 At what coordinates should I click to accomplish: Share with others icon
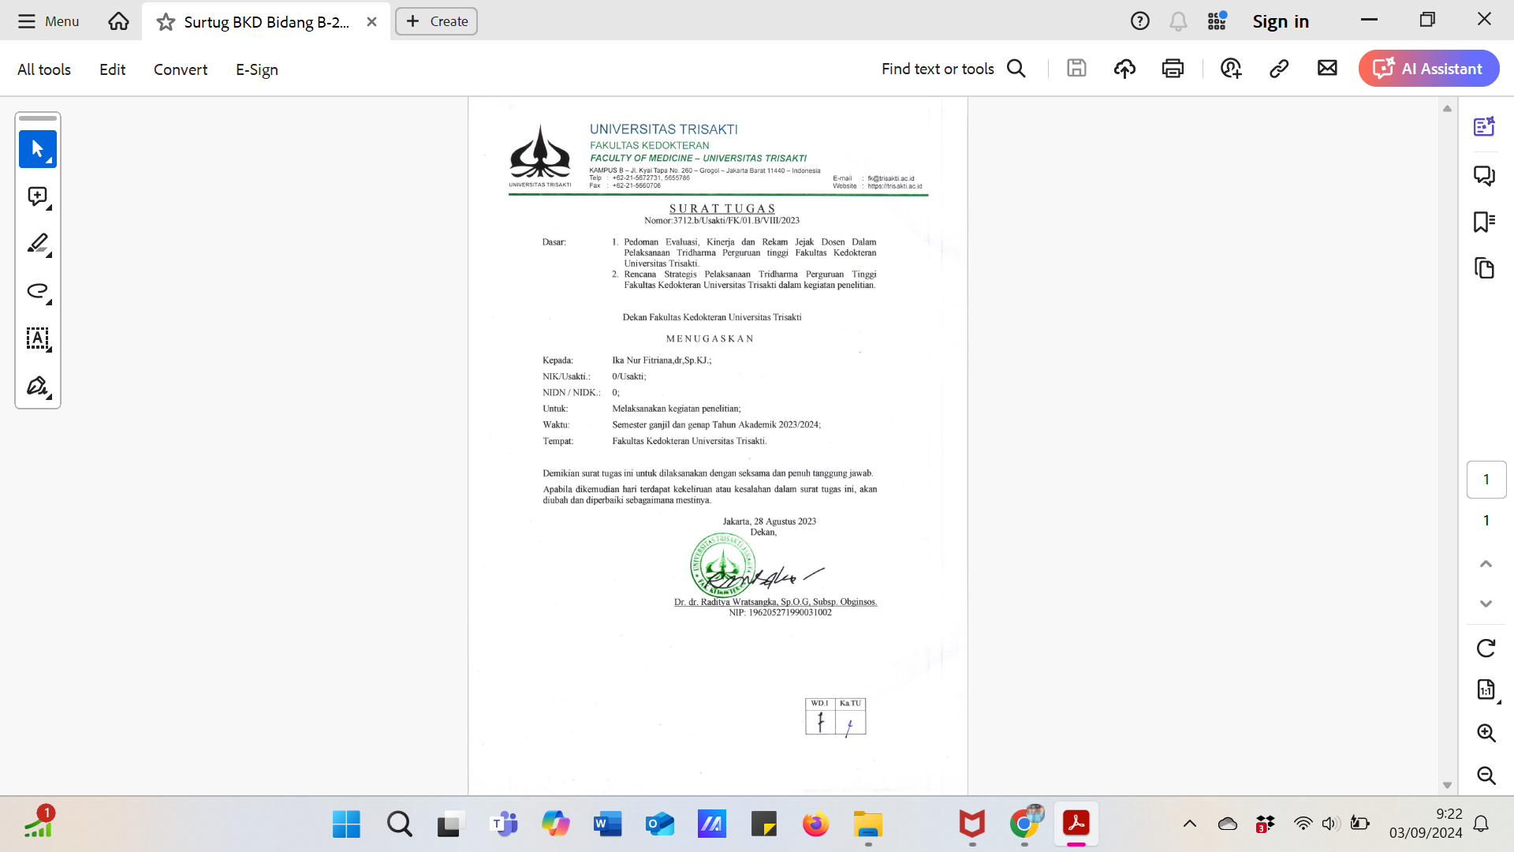click(1231, 69)
